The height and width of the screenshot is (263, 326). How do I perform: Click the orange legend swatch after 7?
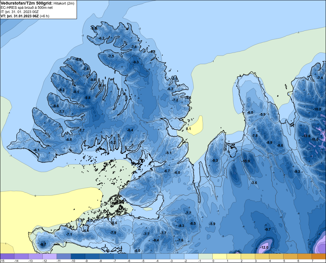pos(319,256)
